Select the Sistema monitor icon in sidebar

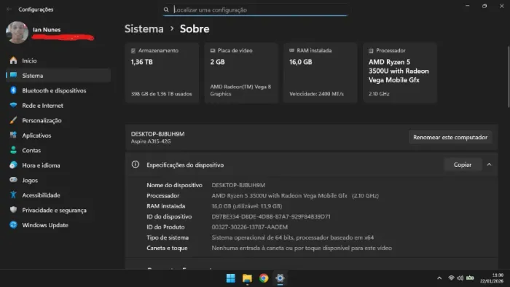click(13, 76)
